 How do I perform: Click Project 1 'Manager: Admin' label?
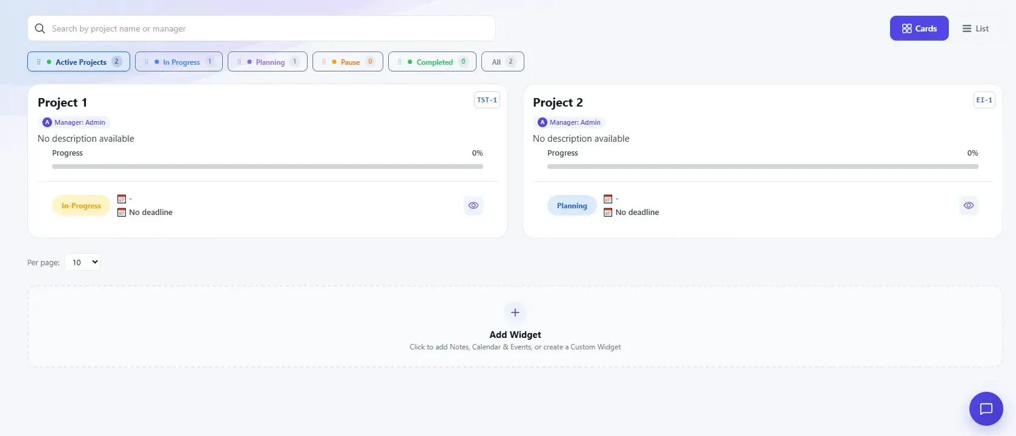click(80, 122)
